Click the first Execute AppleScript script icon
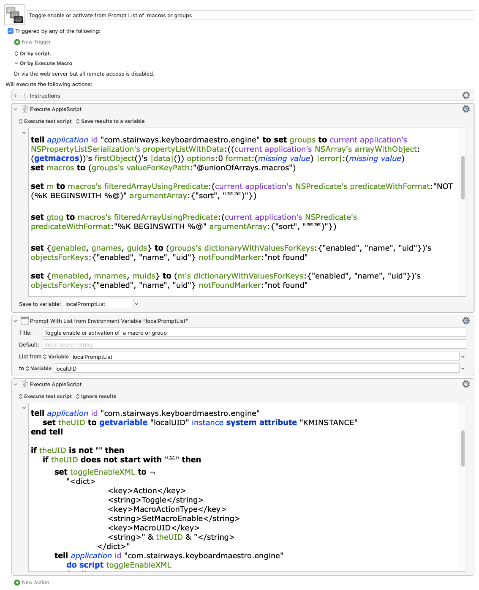 [x=24, y=109]
